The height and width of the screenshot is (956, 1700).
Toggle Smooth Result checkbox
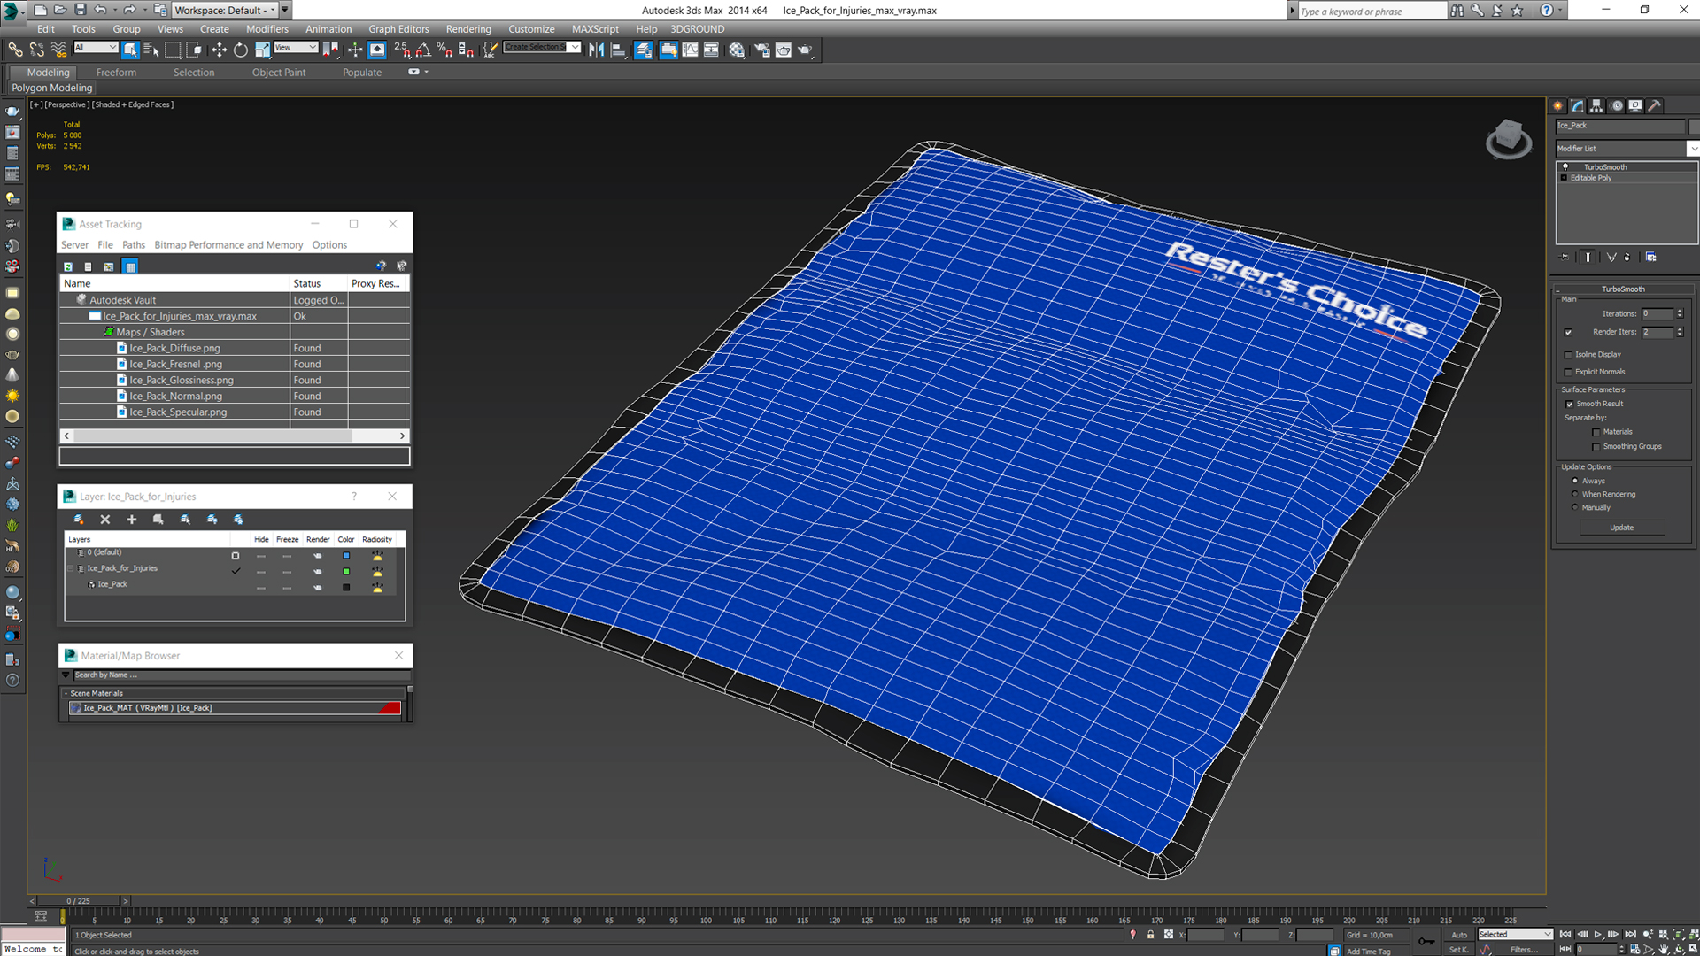click(1570, 404)
